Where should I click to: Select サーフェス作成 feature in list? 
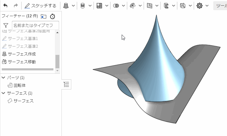[x=22, y=54]
